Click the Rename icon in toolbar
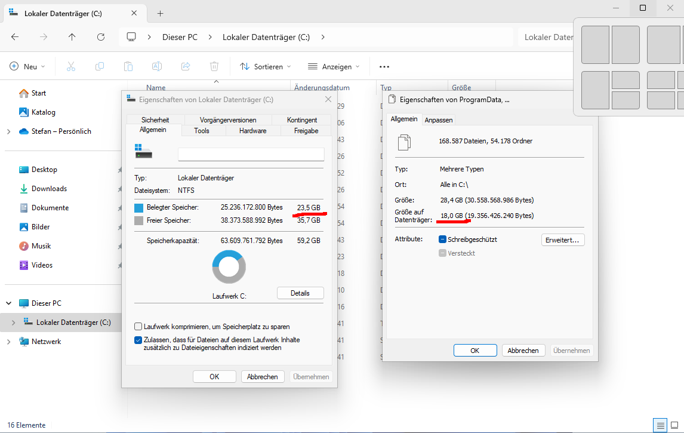This screenshot has width=684, height=433. 157,66
